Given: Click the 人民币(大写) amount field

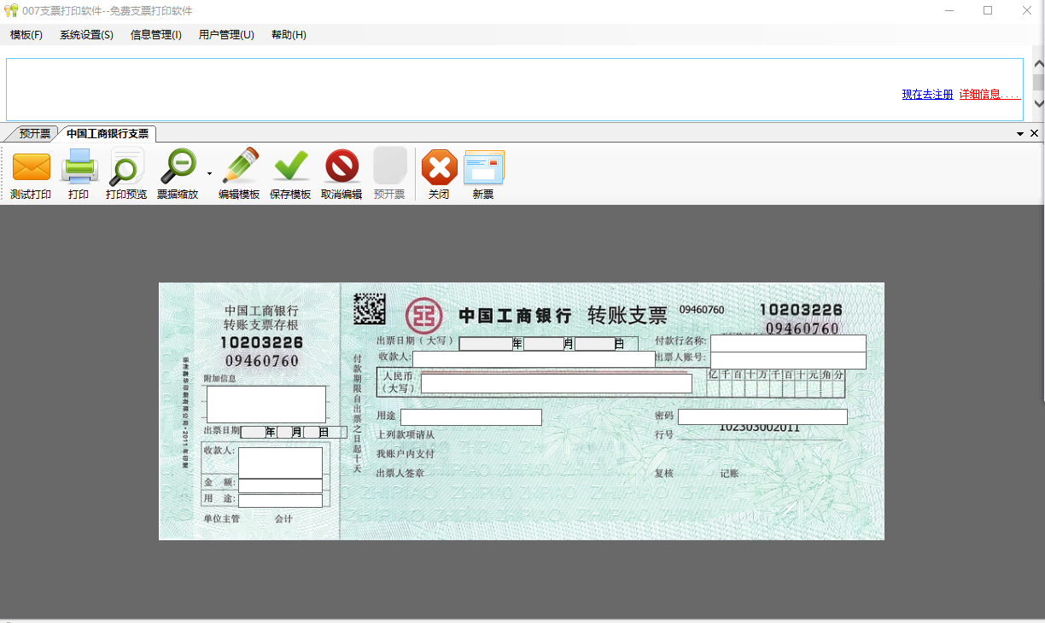Looking at the screenshot, I should 557,383.
